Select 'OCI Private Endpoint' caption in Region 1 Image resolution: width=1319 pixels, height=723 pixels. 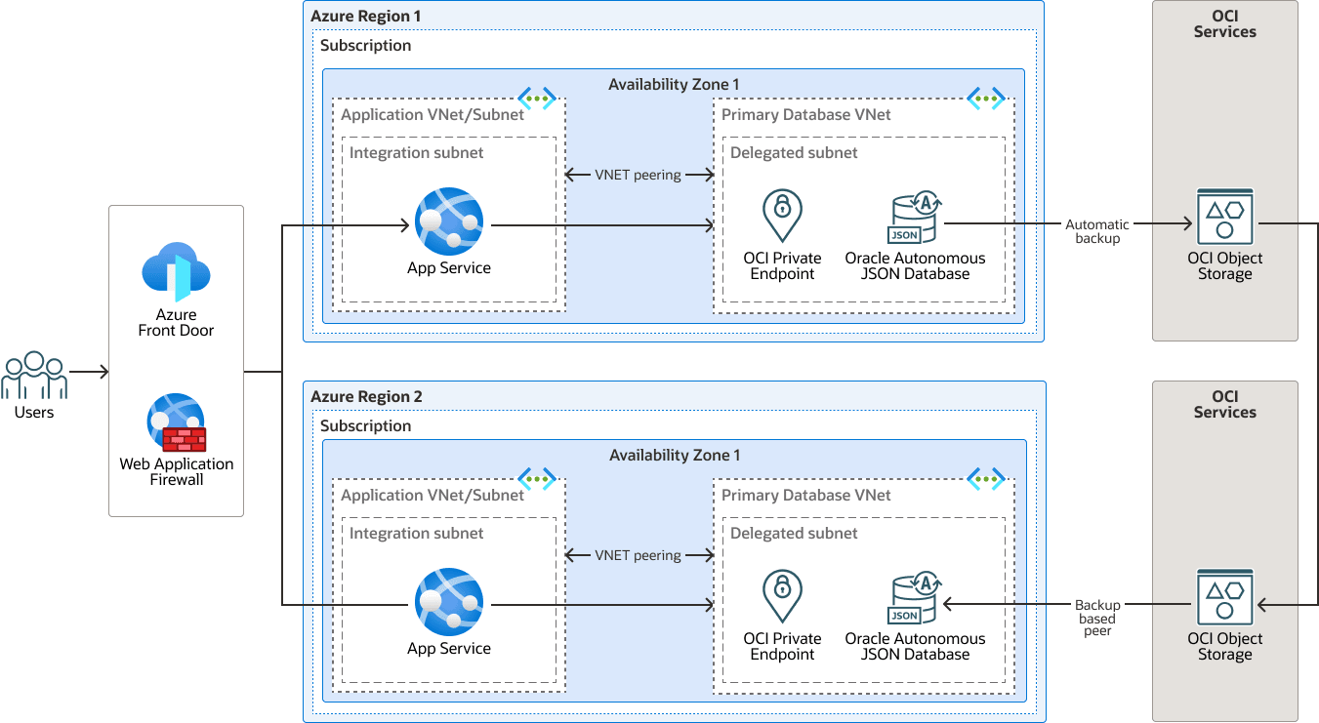(782, 266)
